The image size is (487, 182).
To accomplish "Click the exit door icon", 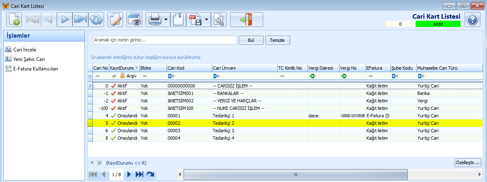I will [x=247, y=19].
